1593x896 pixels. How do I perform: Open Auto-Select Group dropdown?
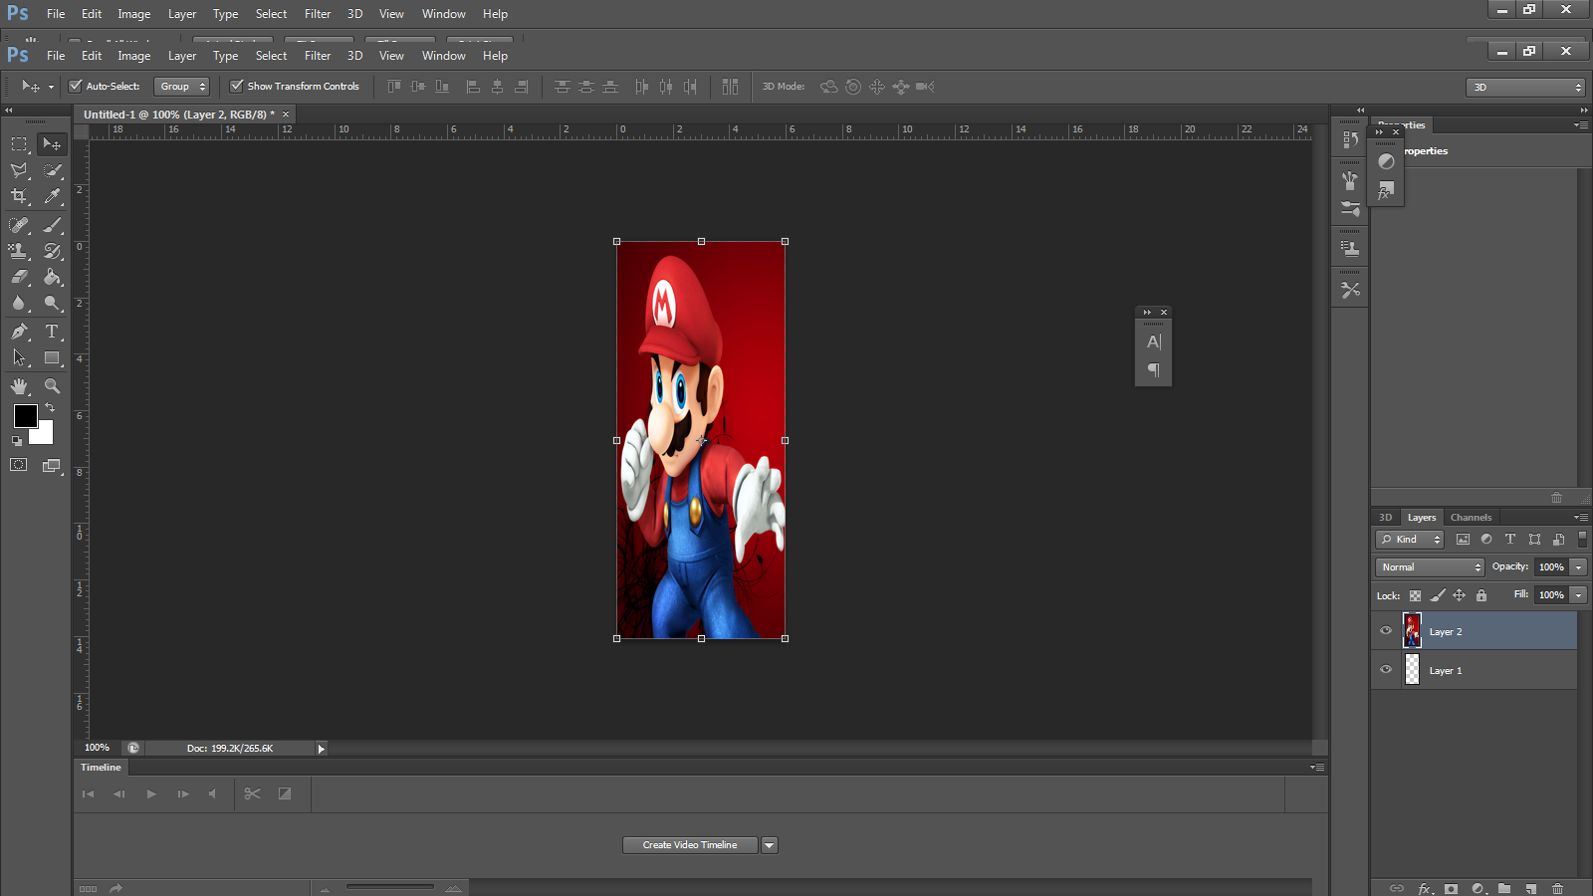(x=181, y=87)
